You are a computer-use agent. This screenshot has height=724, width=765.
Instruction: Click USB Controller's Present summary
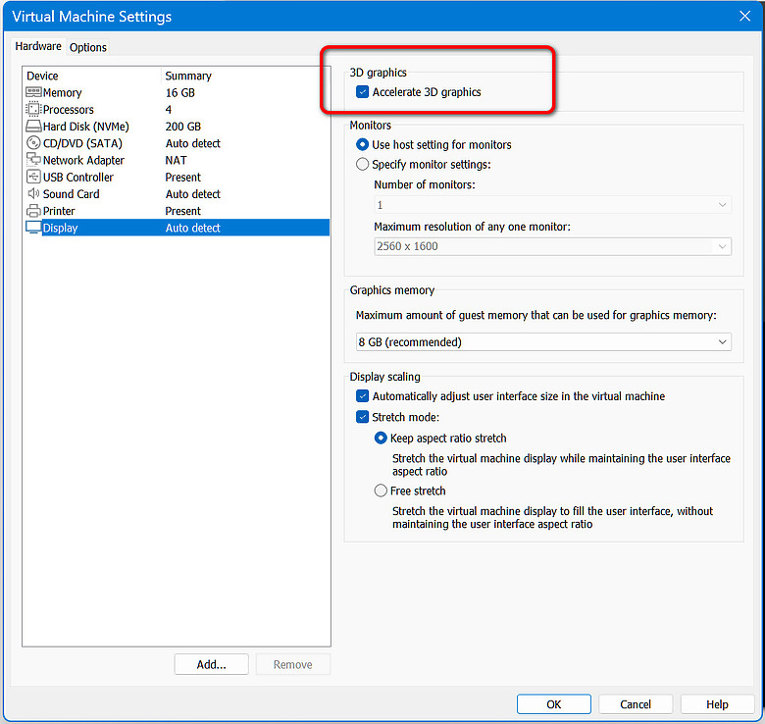pyautogui.click(x=183, y=178)
